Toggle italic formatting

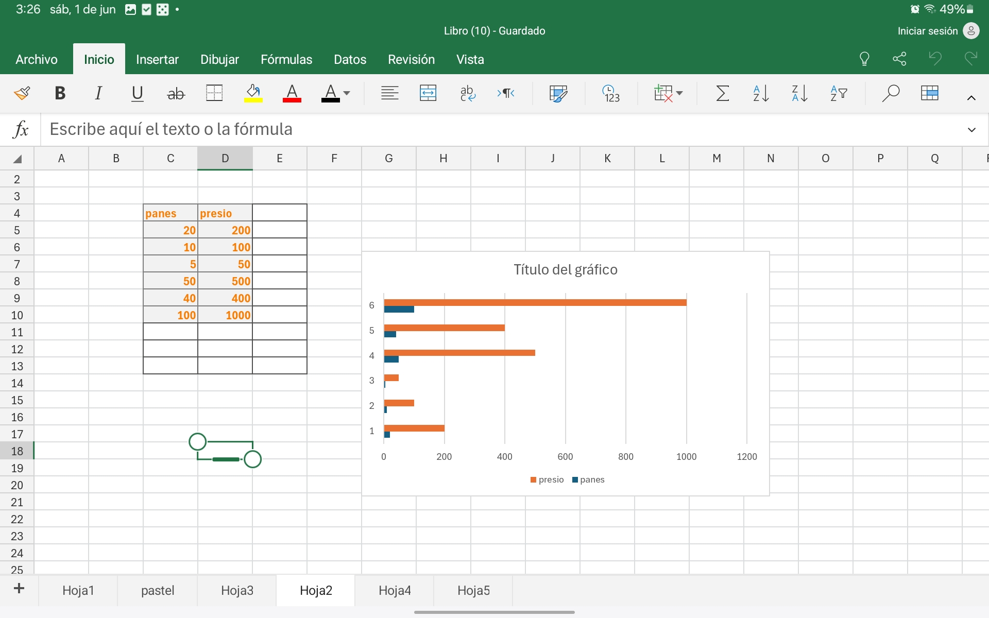pyautogui.click(x=98, y=93)
